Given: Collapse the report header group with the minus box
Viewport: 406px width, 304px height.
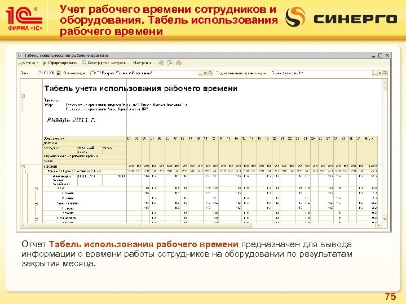Looking at the screenshot, I should tap(23, 96).
